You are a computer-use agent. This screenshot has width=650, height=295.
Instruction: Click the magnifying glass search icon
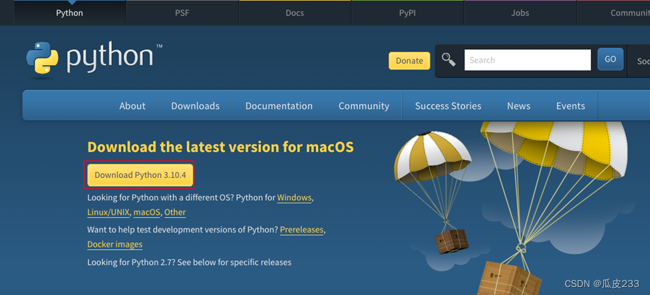point(448,60)
